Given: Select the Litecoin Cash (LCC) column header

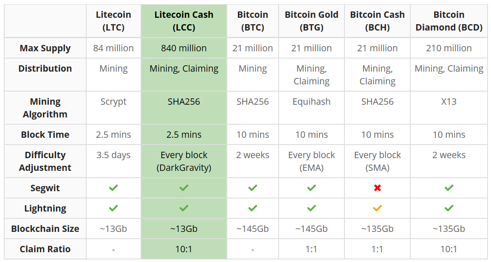Looking at the screenshot, I should pyautogui.click(x=184, y=21).
